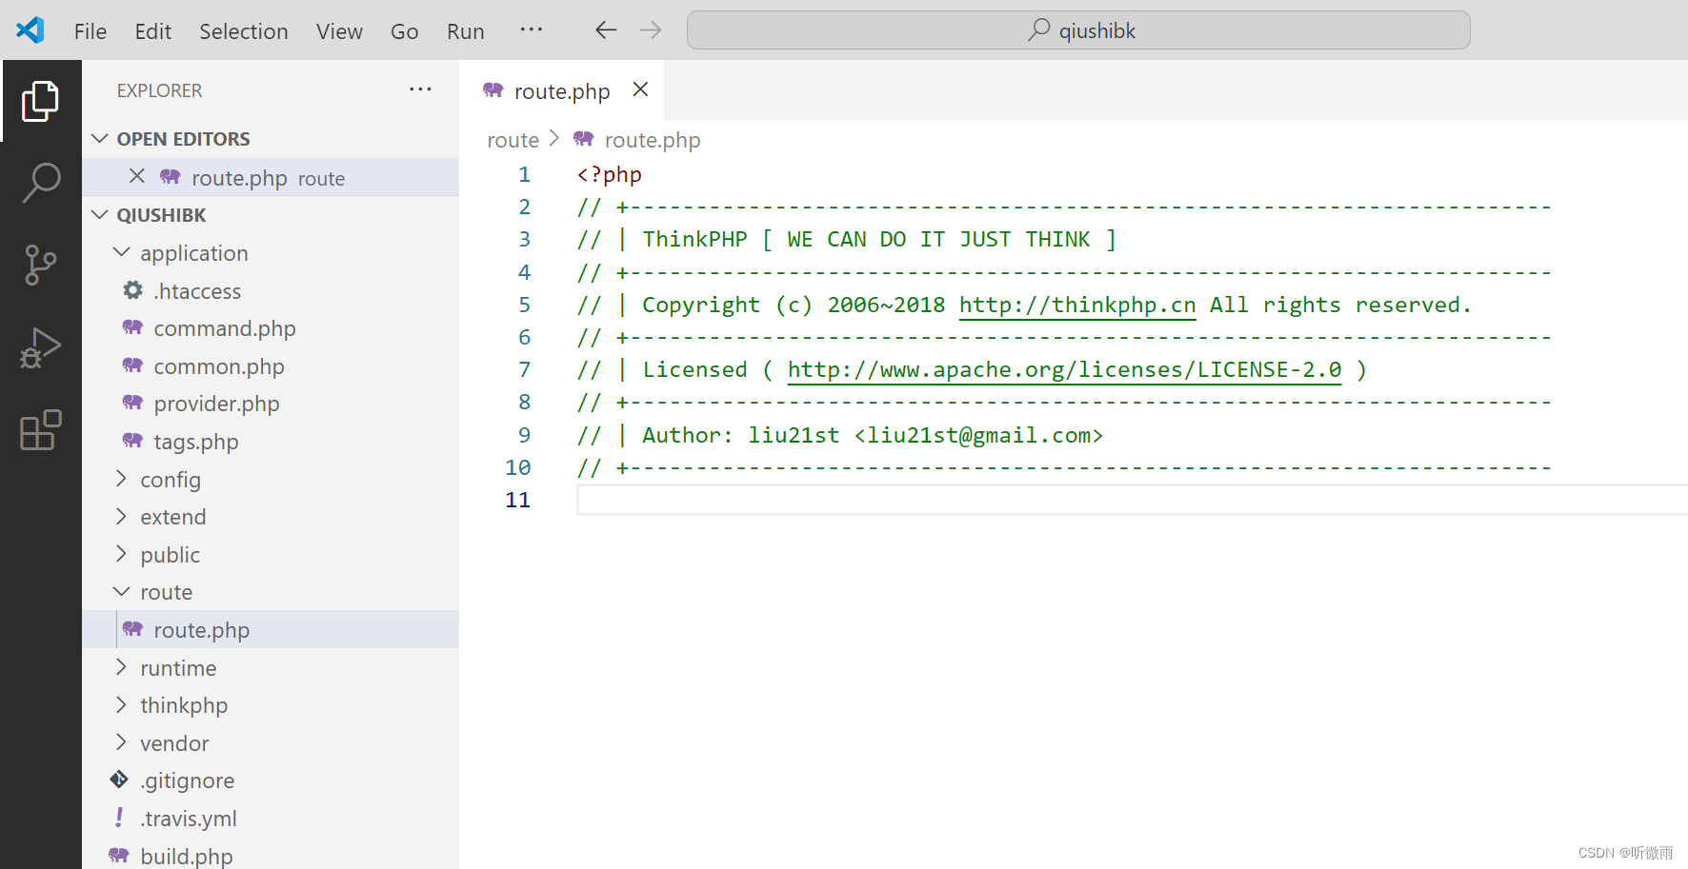Click the 'Copyright (c) 2006~2018' text

(794, 305)
